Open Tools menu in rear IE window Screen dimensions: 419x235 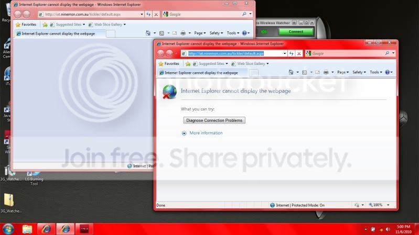233,33
